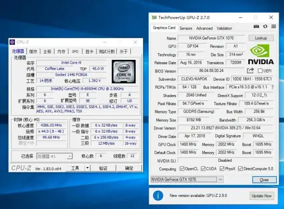Click the Memory Size value 8192 MB
284x209 pixels.
[x=194, y=120]
